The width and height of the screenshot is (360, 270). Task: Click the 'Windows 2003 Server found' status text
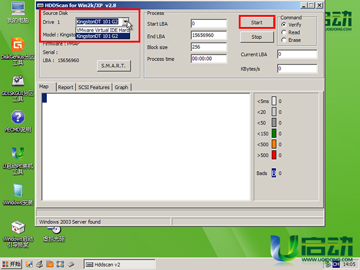(70, 222)
